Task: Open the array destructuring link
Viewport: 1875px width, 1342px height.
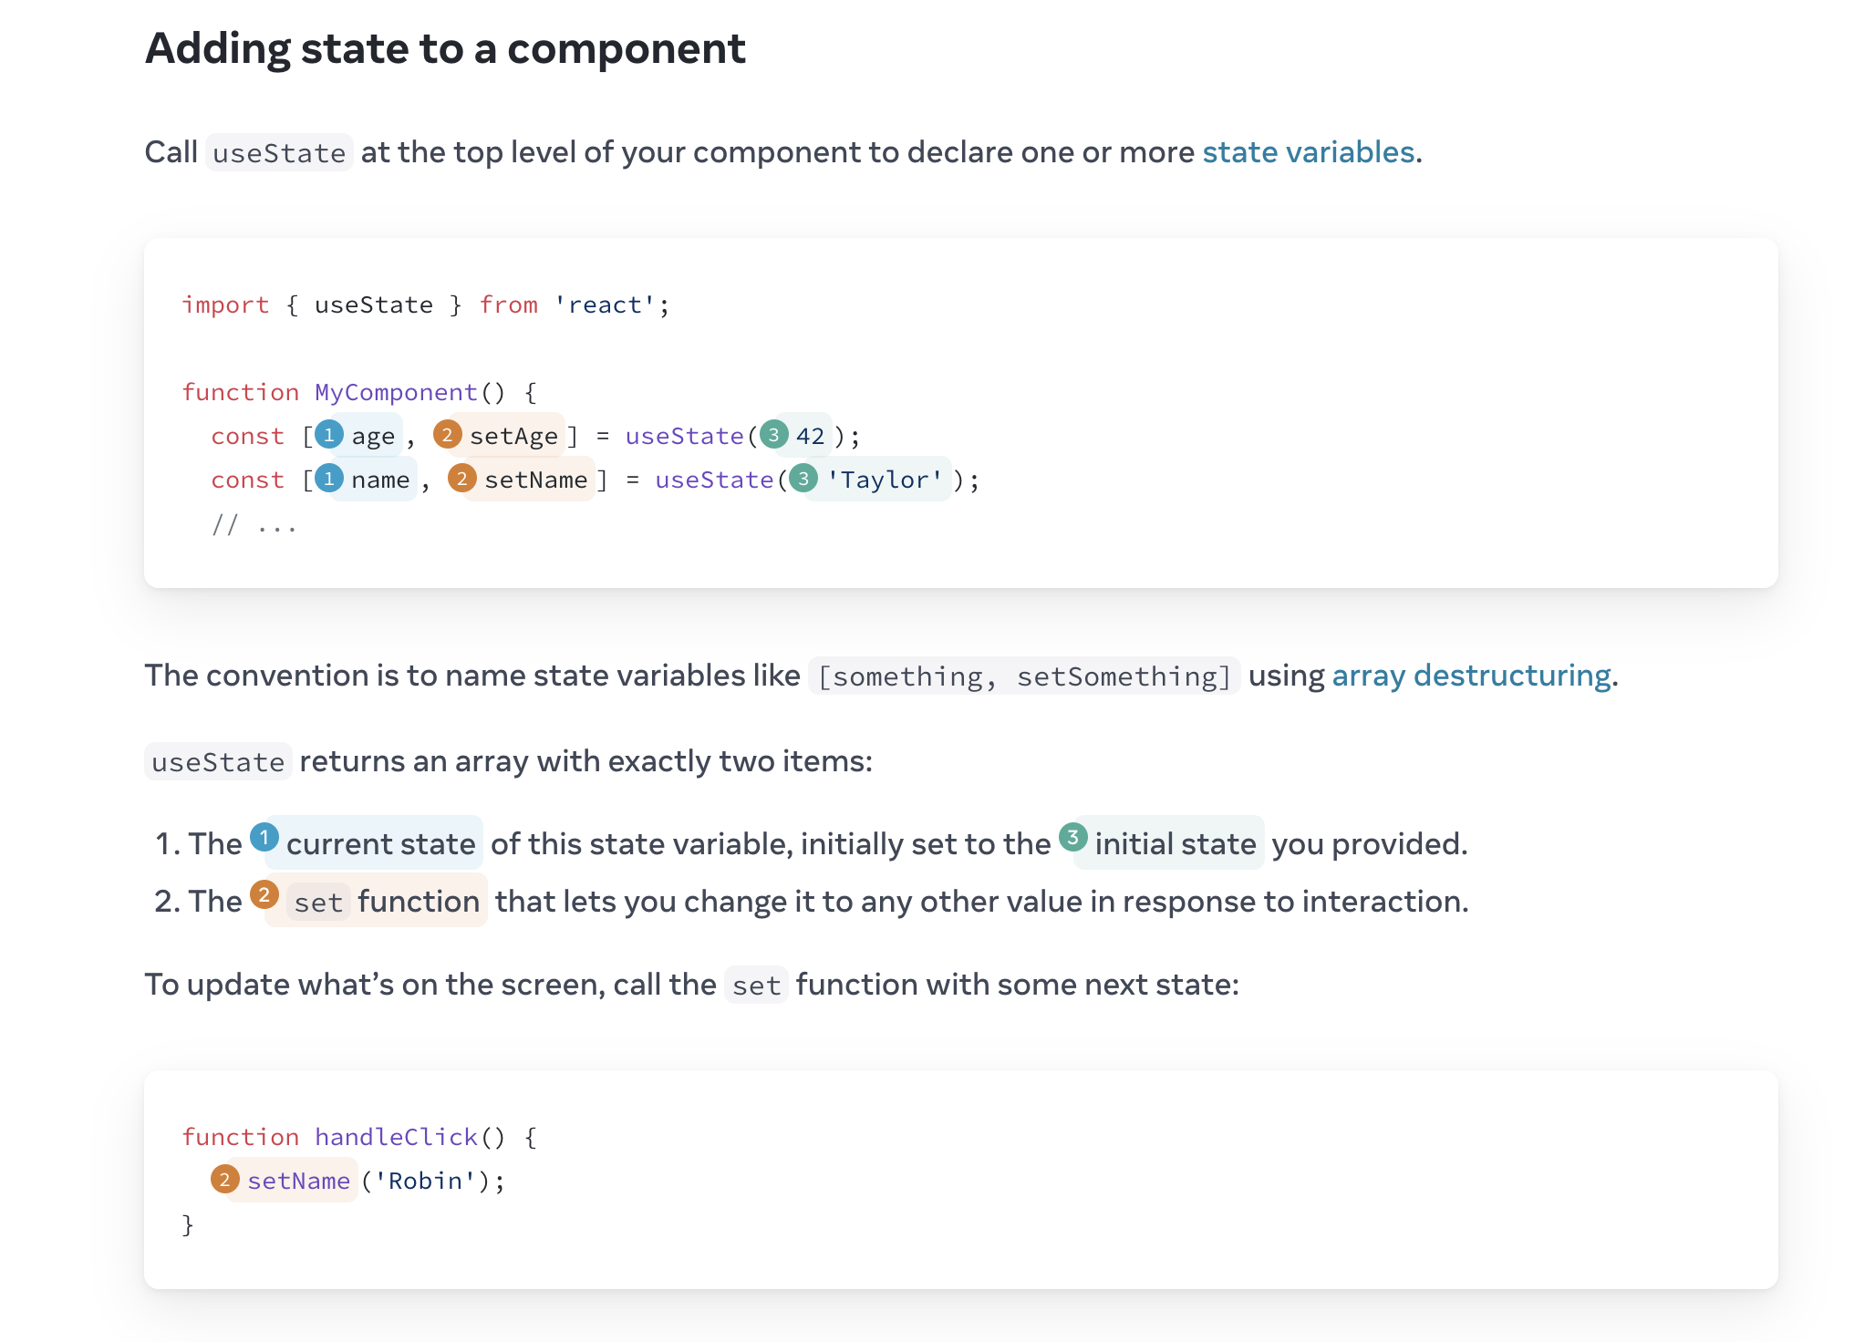Action: click(x=1471, y=676)
